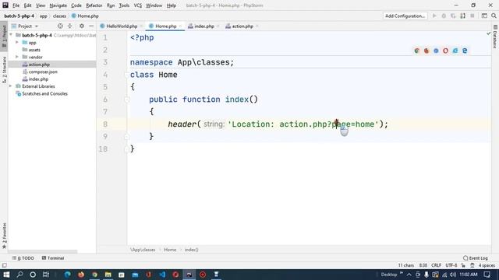Click the Run with Coverage icon

click(x=453, y=16)
